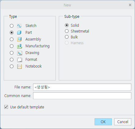The image size is (135, 129).
Task: Click the Format type icon
Action: [20, 60]
